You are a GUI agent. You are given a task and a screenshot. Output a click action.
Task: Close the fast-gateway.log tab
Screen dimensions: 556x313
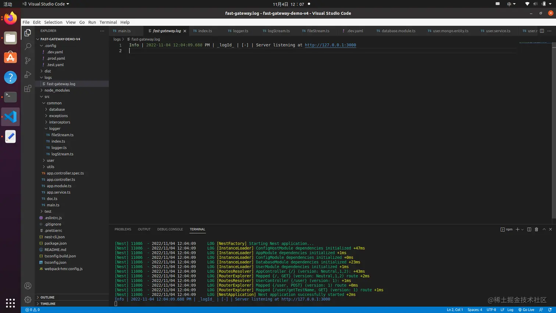[x=185, y=31]
